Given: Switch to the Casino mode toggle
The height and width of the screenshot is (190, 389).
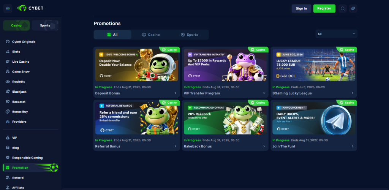Looking at the screenshot, I should pyautogui.click(x=16, y=25).
